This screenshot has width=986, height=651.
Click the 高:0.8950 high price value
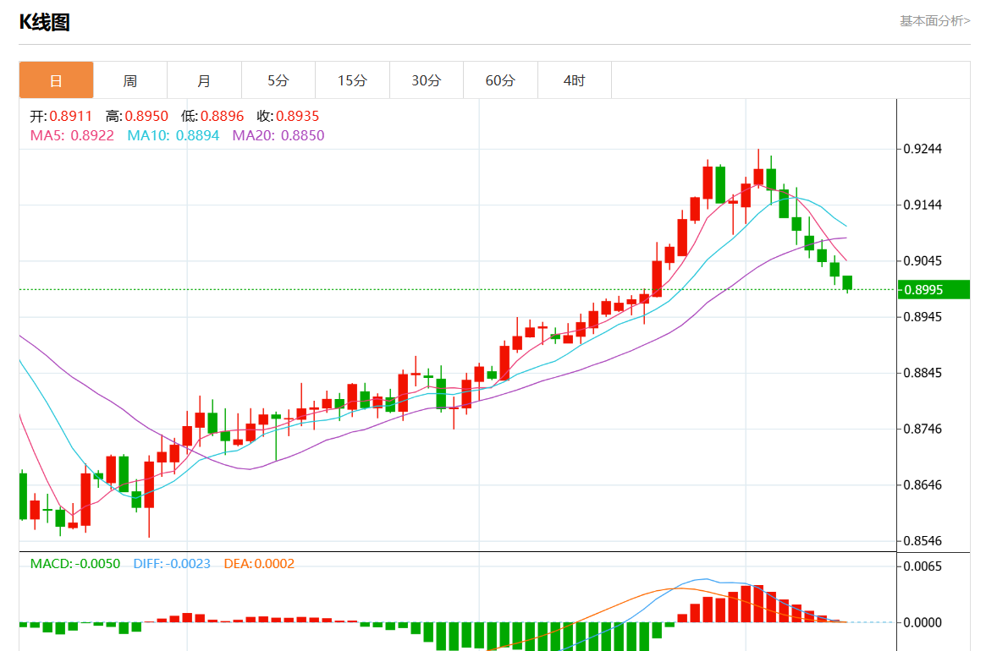[x=137, y=117]
